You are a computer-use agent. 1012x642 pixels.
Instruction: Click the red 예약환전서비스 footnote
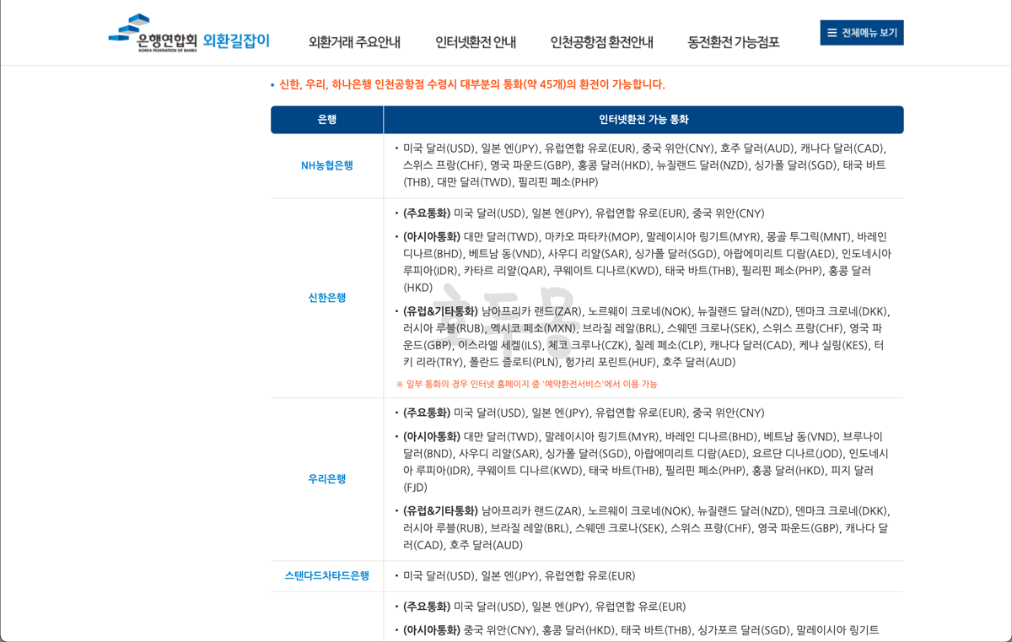pos(526,384)
